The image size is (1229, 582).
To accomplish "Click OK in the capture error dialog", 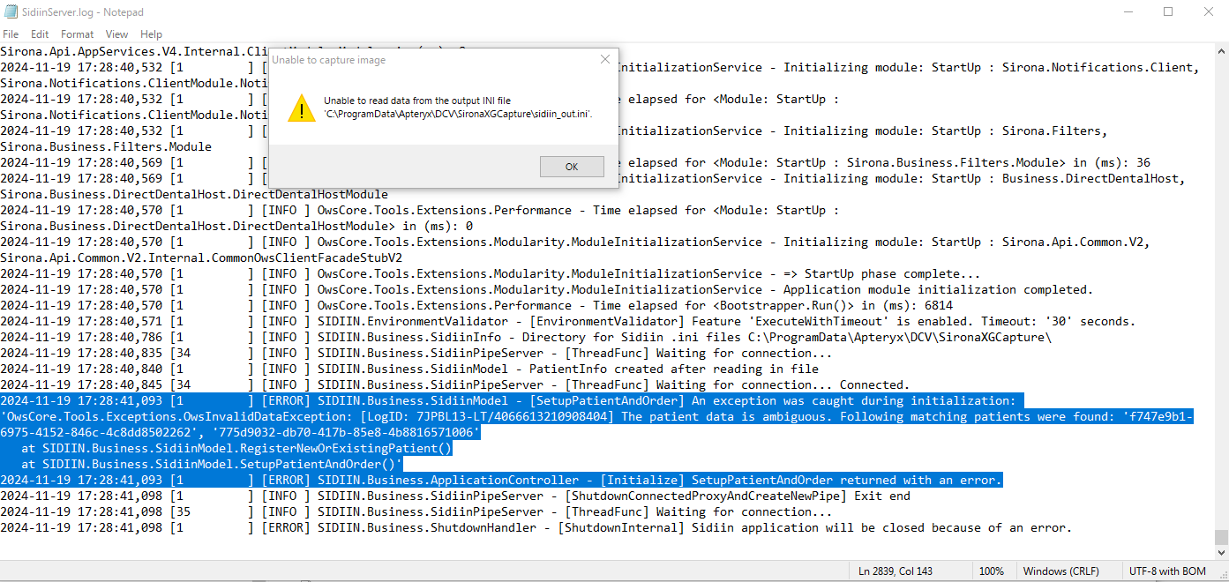I will [572, 167].
